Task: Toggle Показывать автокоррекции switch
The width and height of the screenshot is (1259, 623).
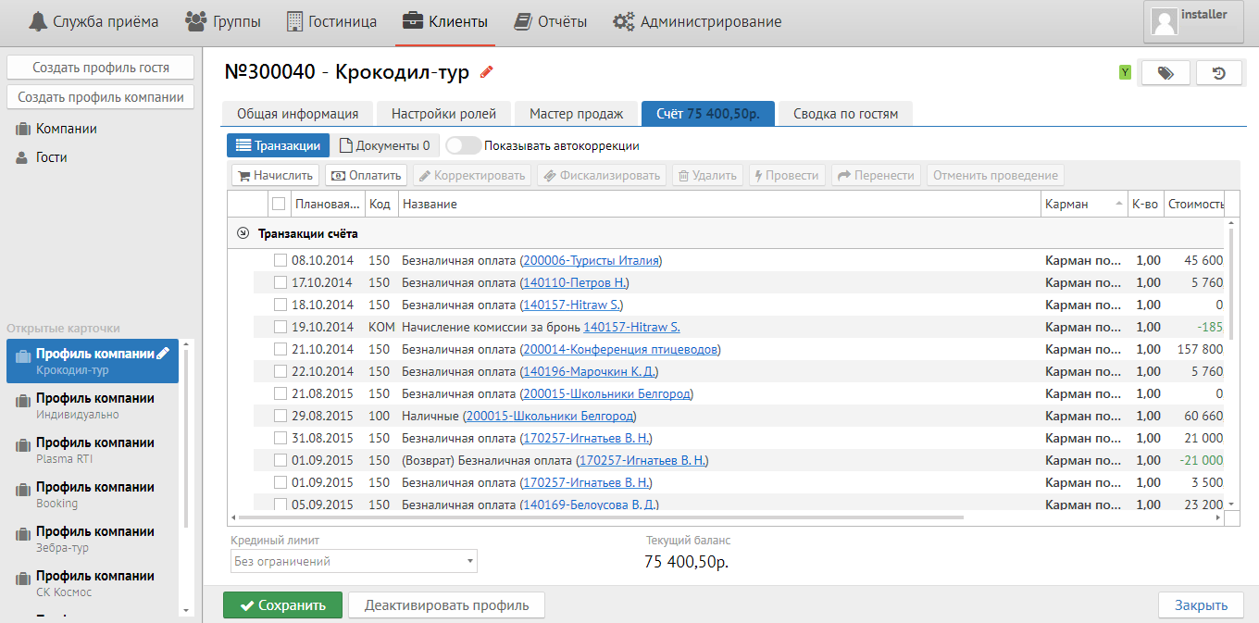Action: [x=463, y=145]
